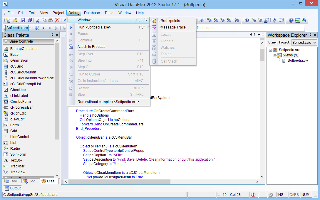Click the Next Bookmark flag icon
Viewport: 320px width, 200px height.
(x=222, y=20)
